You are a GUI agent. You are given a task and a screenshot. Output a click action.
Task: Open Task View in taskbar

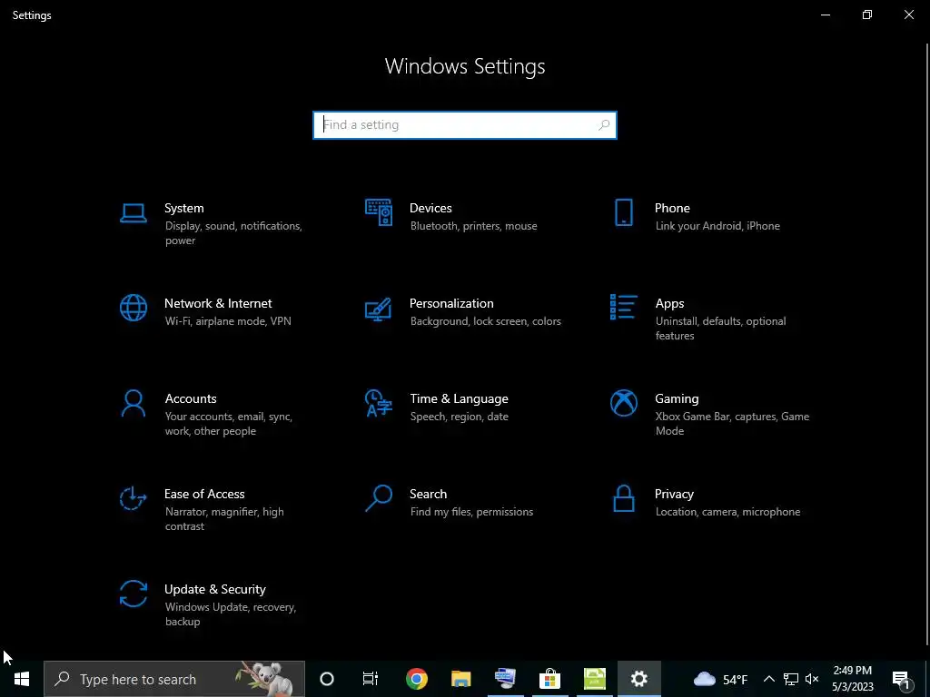point(371,679)
